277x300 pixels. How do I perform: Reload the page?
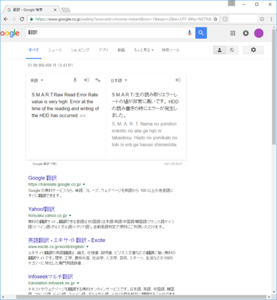(x=22, y=19)
